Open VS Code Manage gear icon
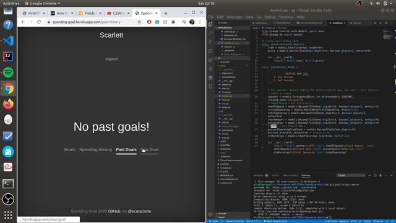Image resolution: width=396 pixels, height=223 pixels. (x=210, y=214)
